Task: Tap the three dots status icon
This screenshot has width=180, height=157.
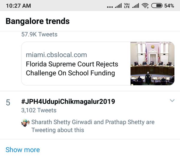Action: point(110,6)
